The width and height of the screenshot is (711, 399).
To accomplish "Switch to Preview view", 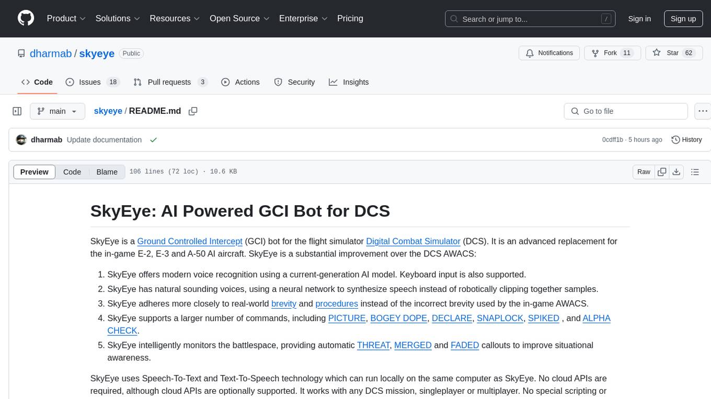I will click(35, 172).
